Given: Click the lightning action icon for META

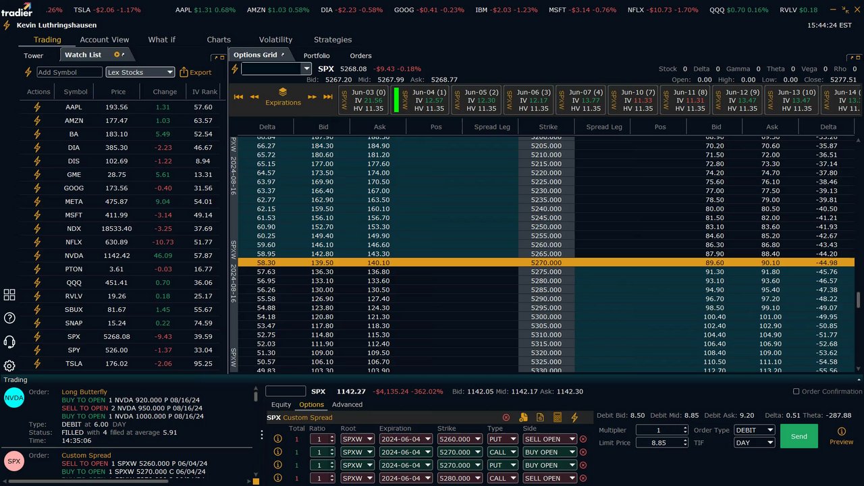Looking at the screenshot, I should [37, 202].
